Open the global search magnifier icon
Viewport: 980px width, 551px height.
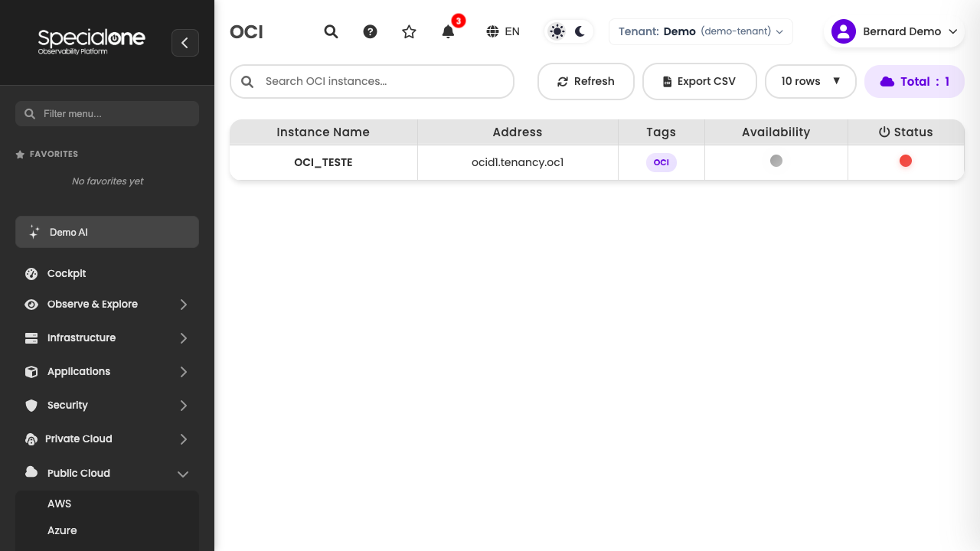[x=331, y=31]
